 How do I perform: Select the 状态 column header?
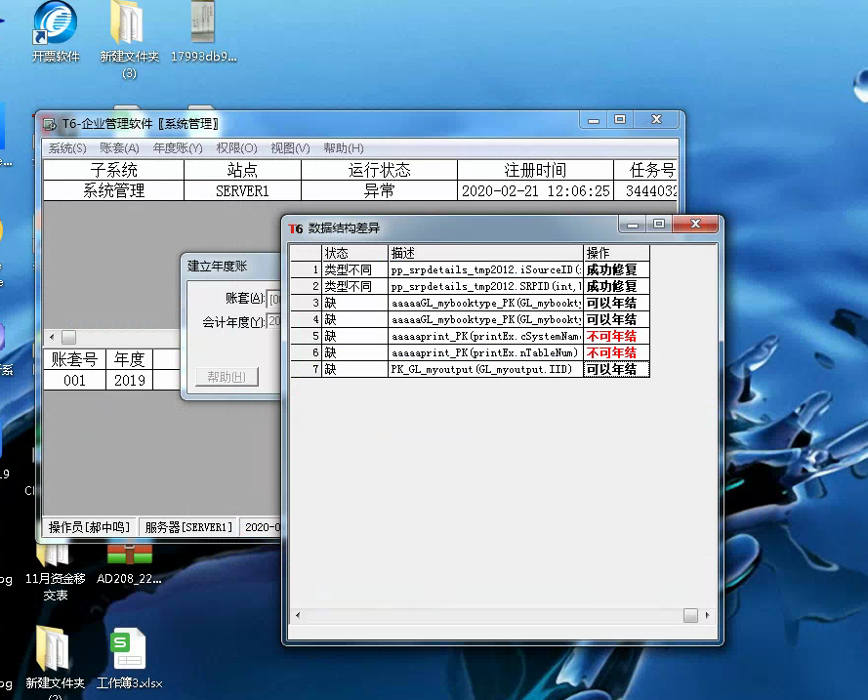click(354, 253)
